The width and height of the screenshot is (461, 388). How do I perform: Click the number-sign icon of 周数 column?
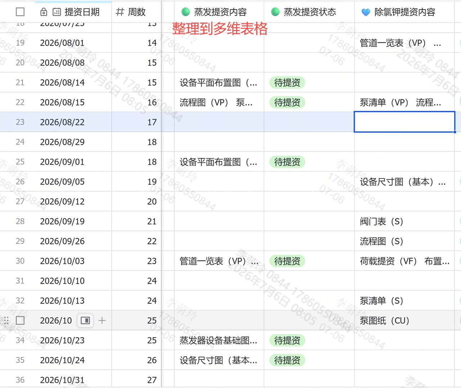[120, 12]
